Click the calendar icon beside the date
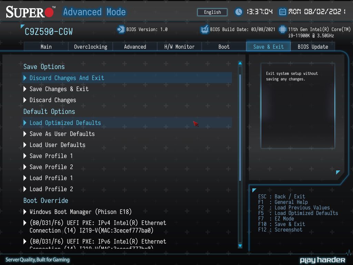353x265 pixels. click(282, 12)
